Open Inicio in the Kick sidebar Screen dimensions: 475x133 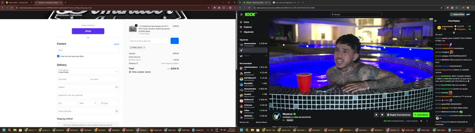[246, 22]
